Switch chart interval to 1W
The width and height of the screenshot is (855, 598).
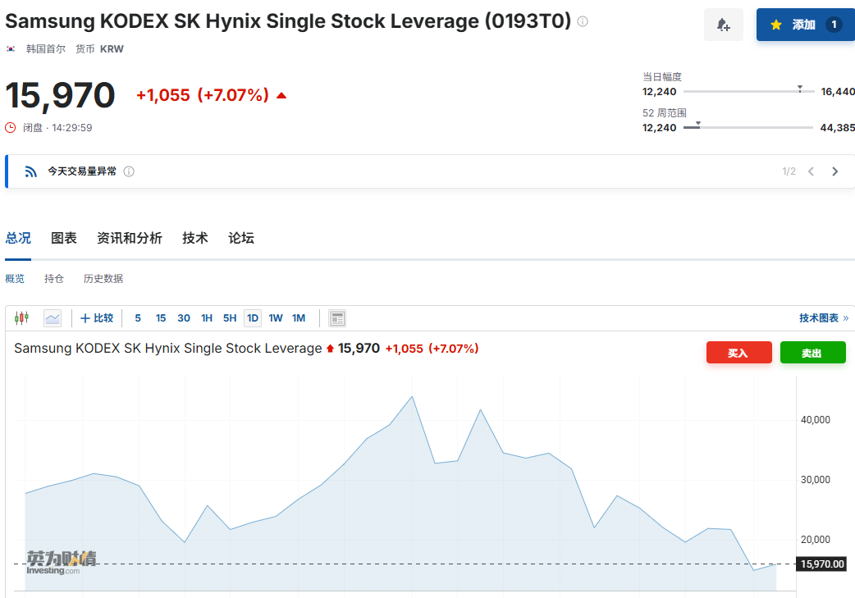pos(276,317)
